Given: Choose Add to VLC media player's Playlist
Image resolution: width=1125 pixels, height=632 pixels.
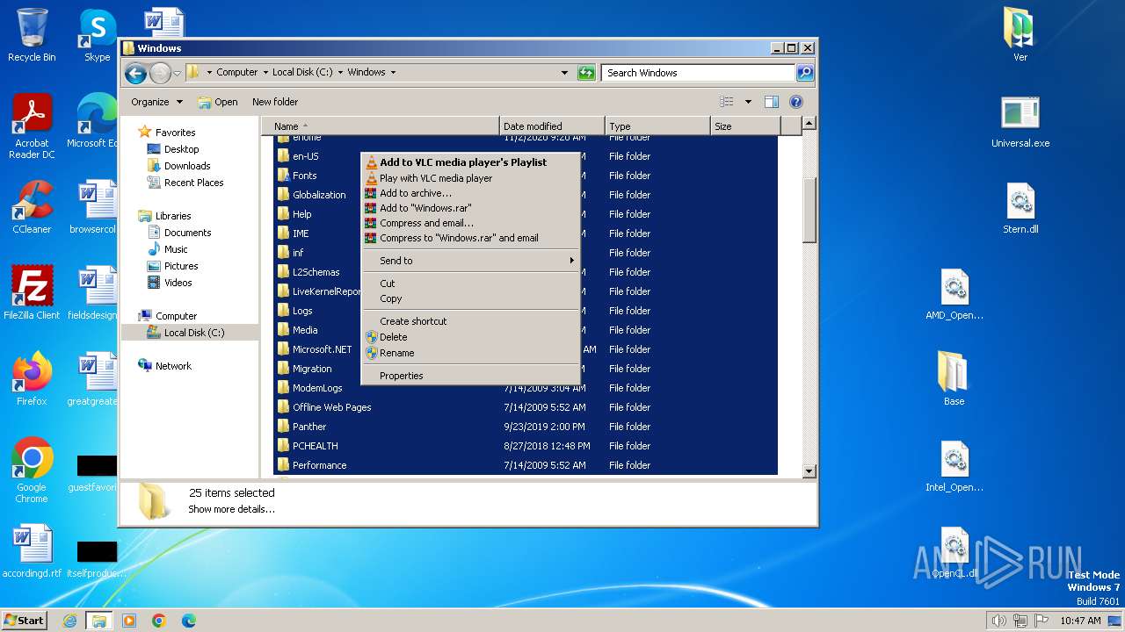Looking at the screenshot, I should pos(471,162).
